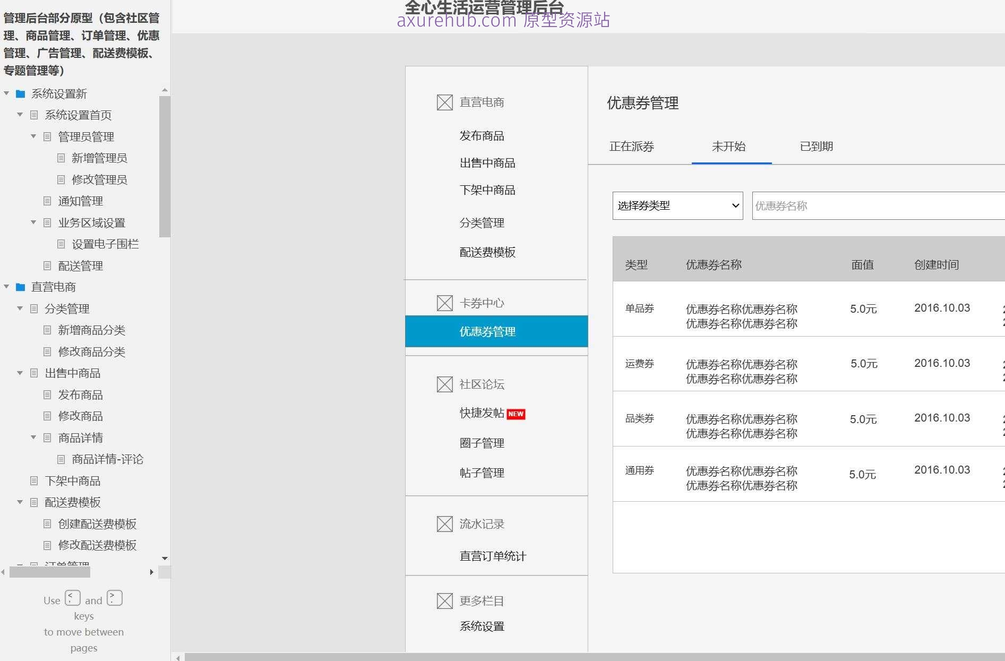Open the 修改商品 page in tree

80,416
